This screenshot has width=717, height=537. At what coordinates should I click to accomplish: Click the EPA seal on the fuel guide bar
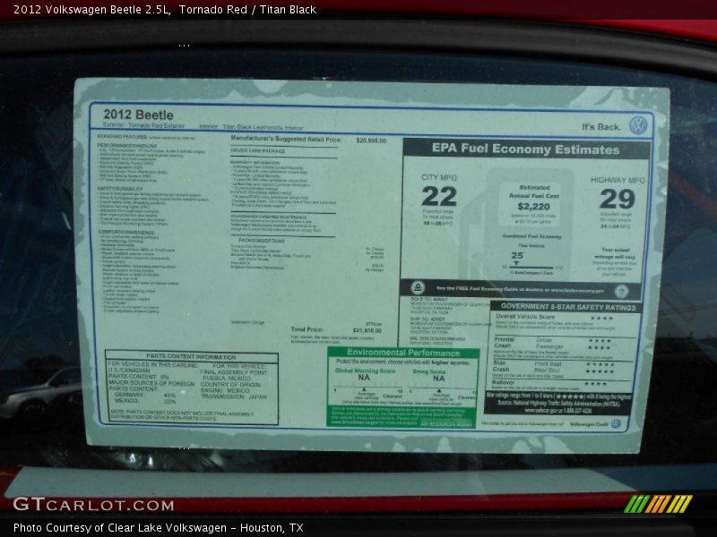[x=417, y=287]
